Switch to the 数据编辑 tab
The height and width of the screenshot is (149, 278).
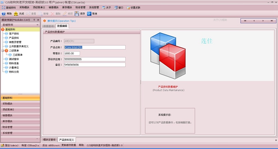[x=62, y=26]
